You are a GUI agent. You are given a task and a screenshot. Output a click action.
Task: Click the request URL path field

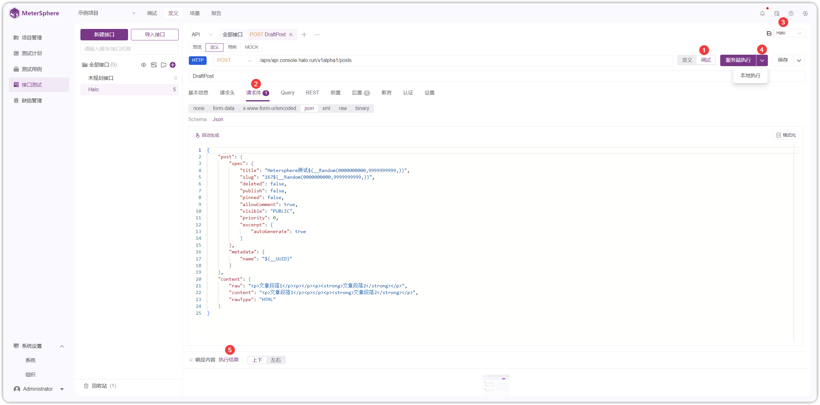click(464, 60)
